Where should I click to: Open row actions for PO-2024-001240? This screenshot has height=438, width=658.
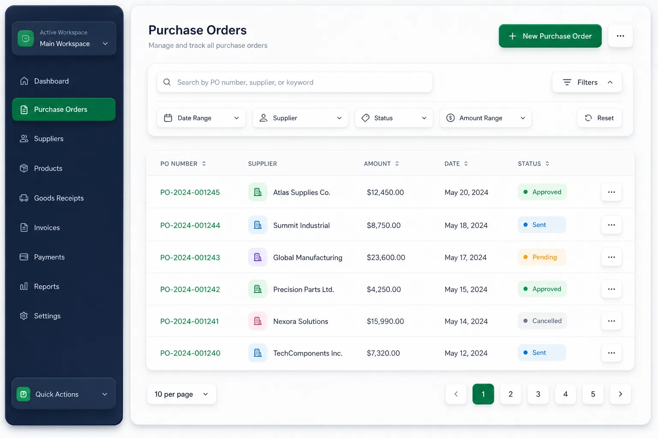click(611, 353)
